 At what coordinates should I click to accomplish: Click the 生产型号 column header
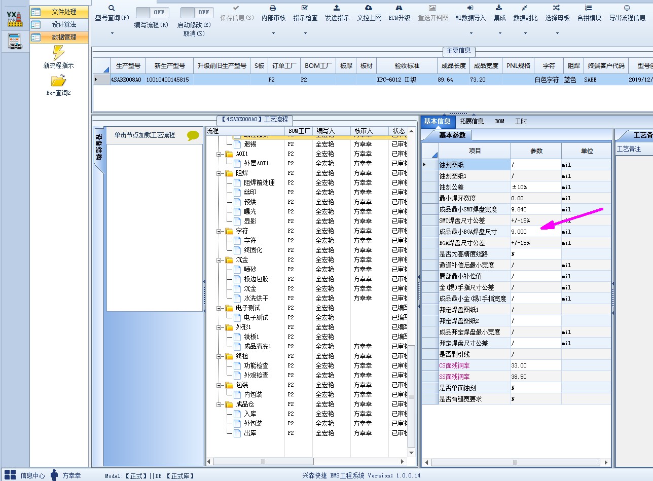pos(128,66)
